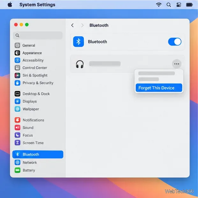Select the Sound speaker icon
Image resolution: width=198 pixels, height=198 pixels.
click(x=17, y=128)
